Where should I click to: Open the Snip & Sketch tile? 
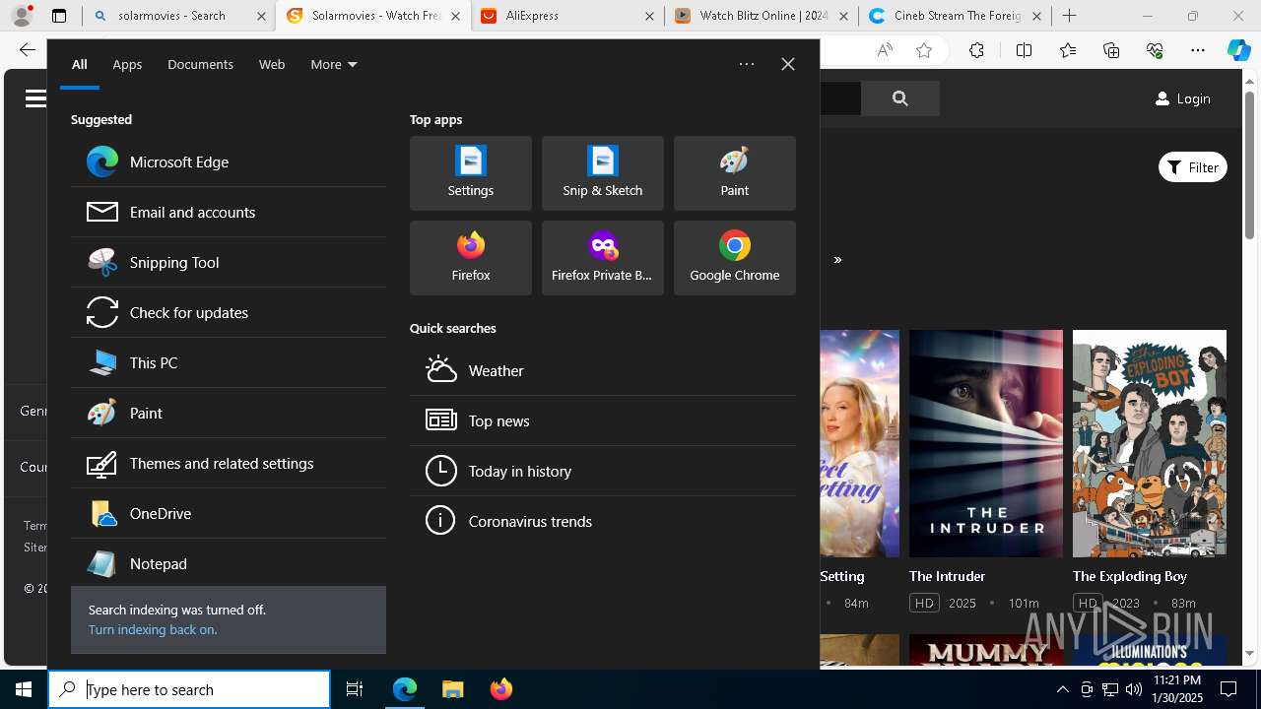coord(603,173)
